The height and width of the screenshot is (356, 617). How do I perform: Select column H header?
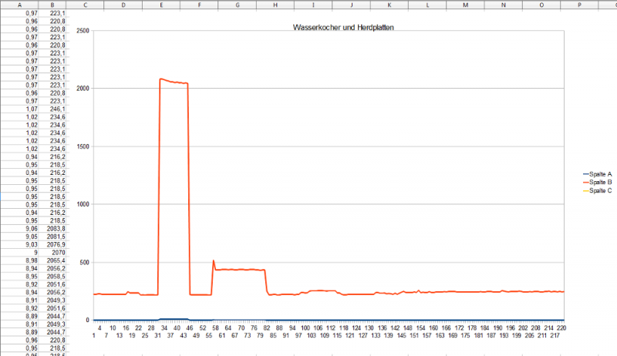click(x=275, y=4)
